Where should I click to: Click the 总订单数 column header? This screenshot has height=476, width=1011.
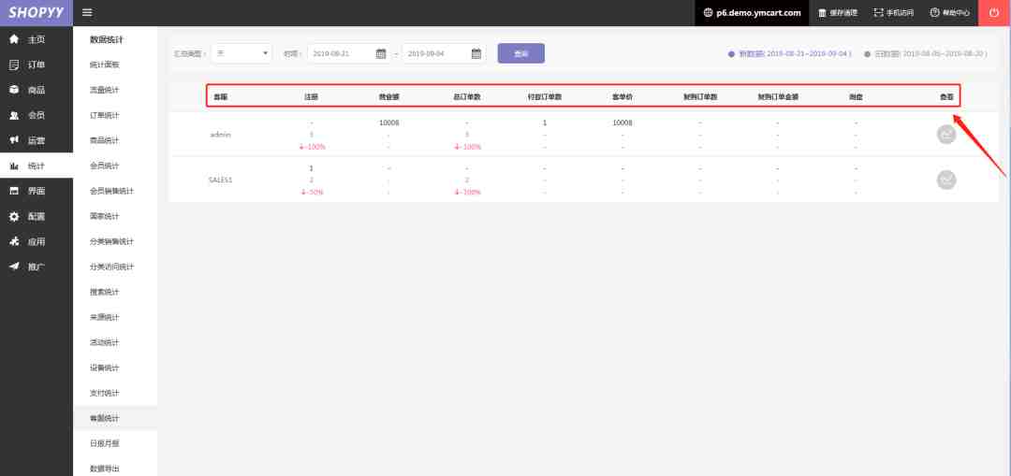(467, 97)
